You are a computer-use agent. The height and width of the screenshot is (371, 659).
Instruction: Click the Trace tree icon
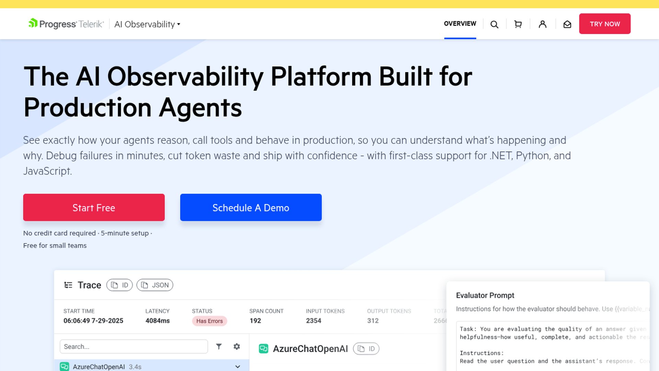coord(68,285)
